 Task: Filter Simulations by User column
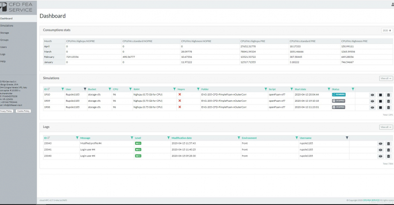point(85,89)
